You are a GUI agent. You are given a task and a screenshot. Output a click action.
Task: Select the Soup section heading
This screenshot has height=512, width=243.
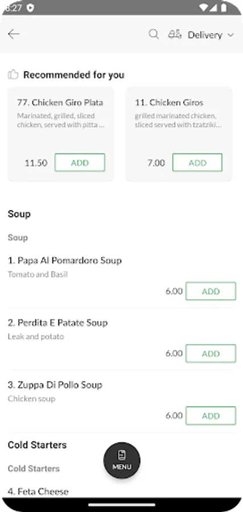click(x=19, y=214)
